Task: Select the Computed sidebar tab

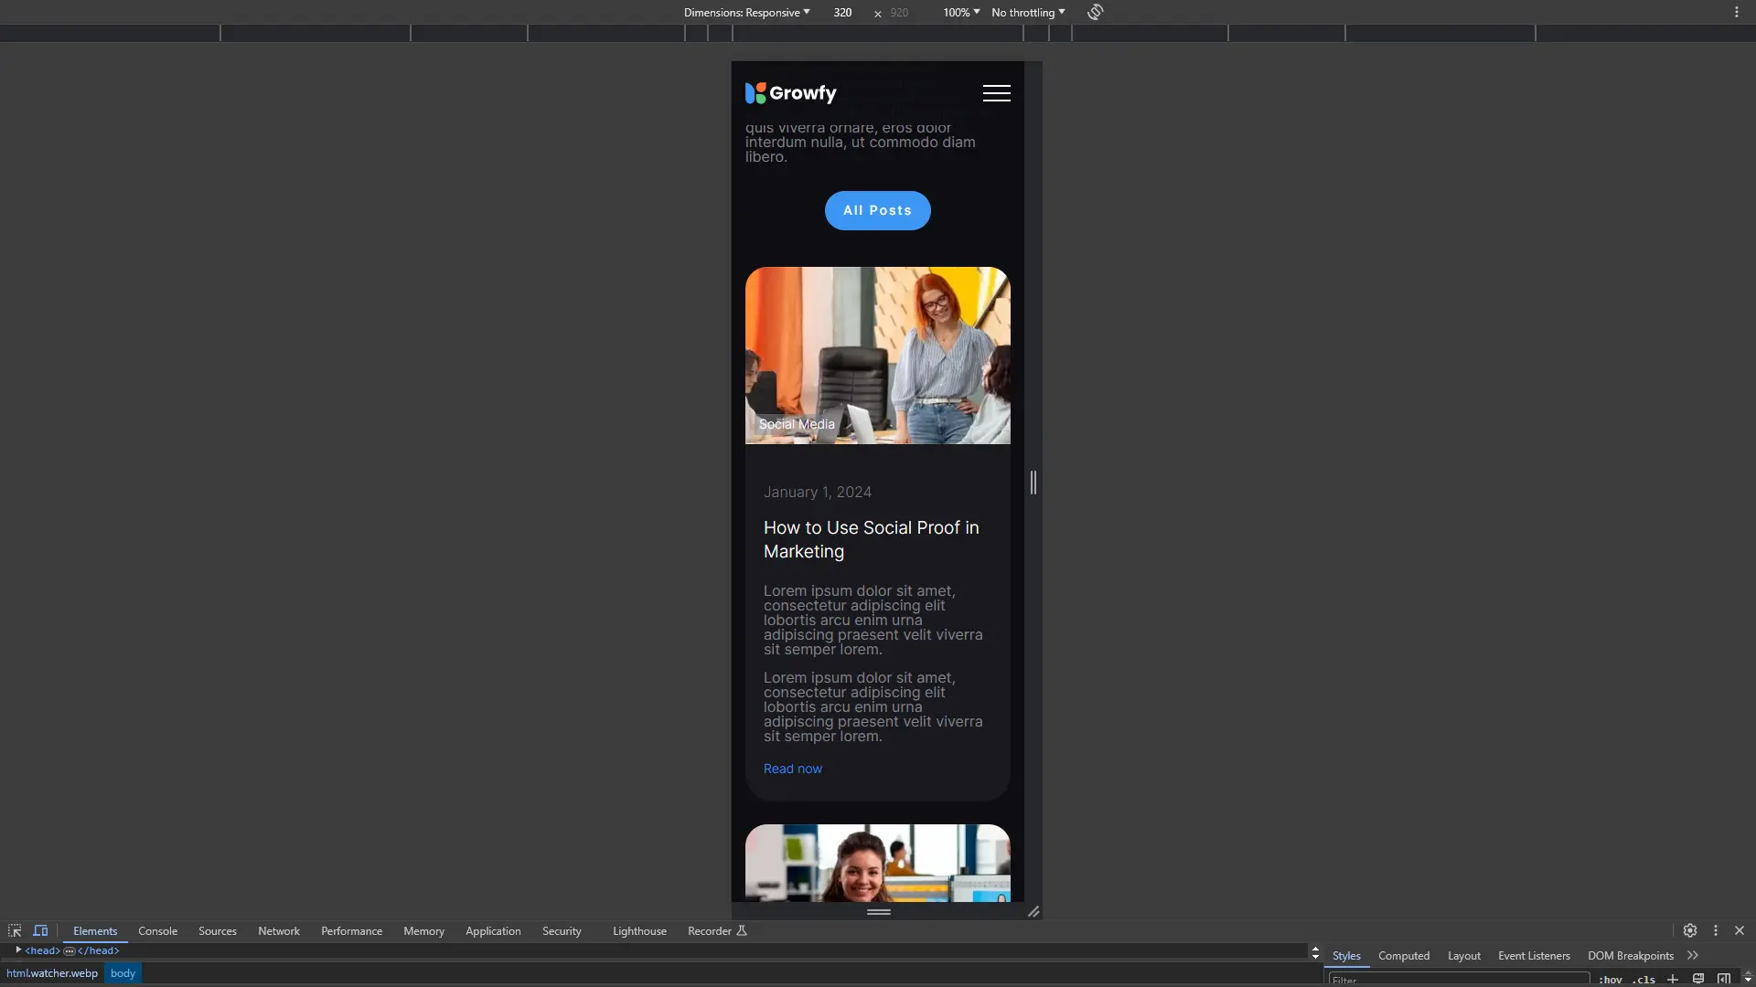Action: [1404, 955]
